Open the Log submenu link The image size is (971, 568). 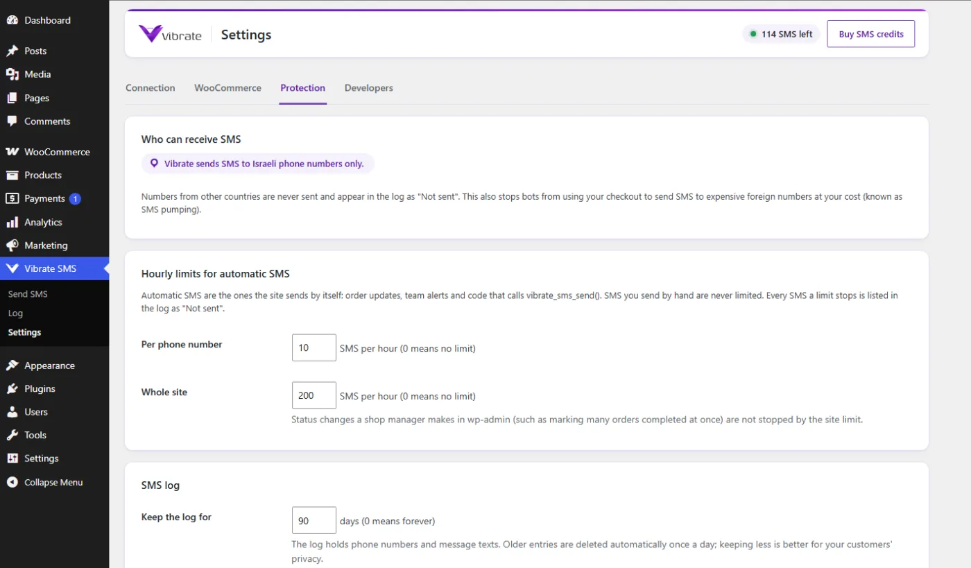[x=15, y=313]
